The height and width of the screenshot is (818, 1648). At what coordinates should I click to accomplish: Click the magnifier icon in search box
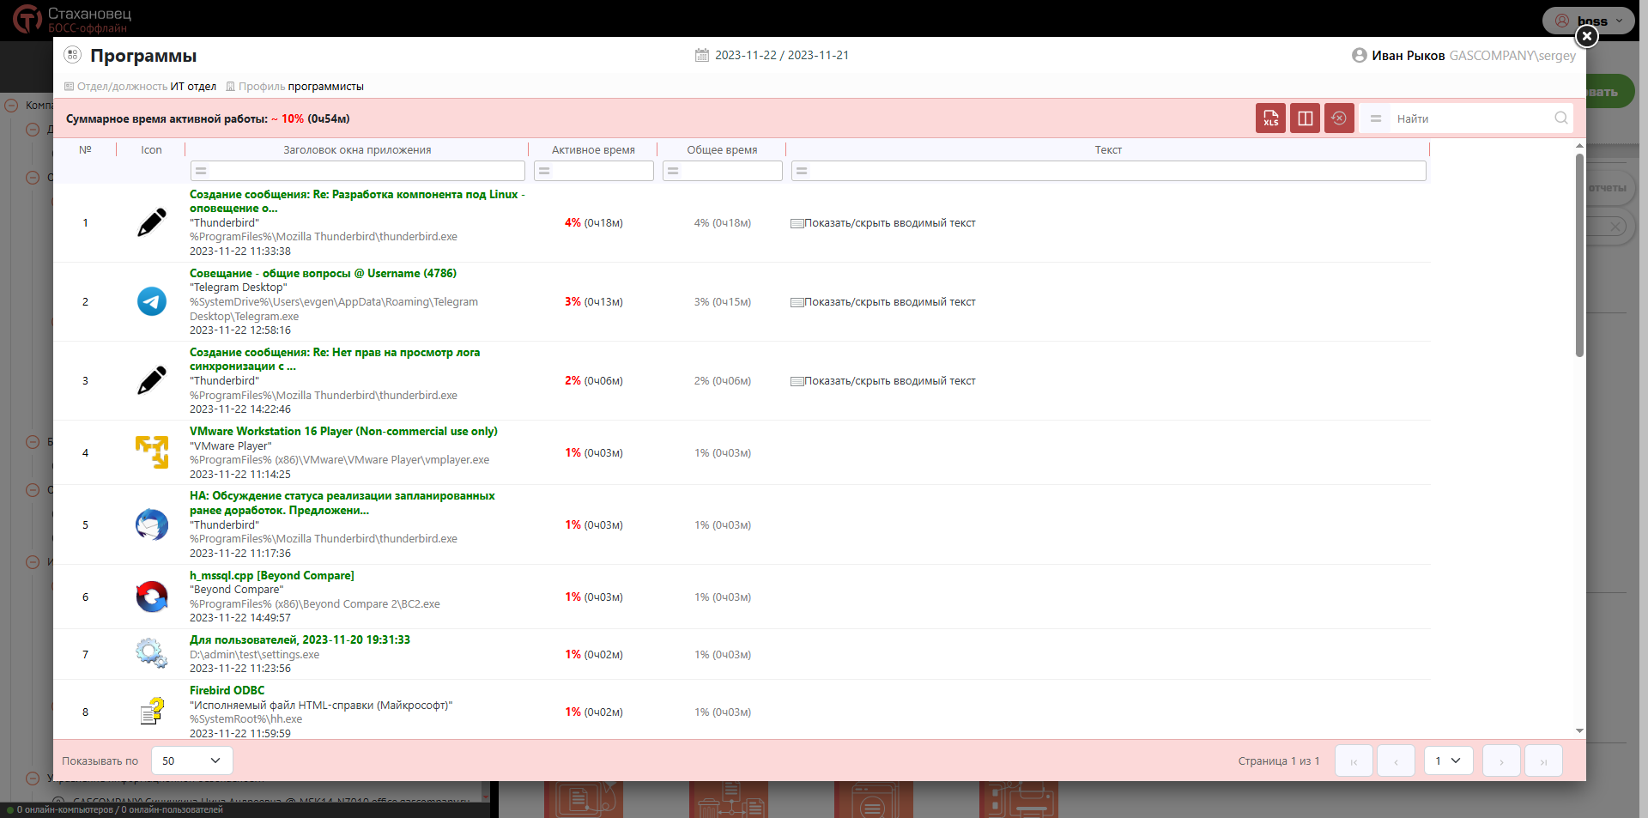1560,118
